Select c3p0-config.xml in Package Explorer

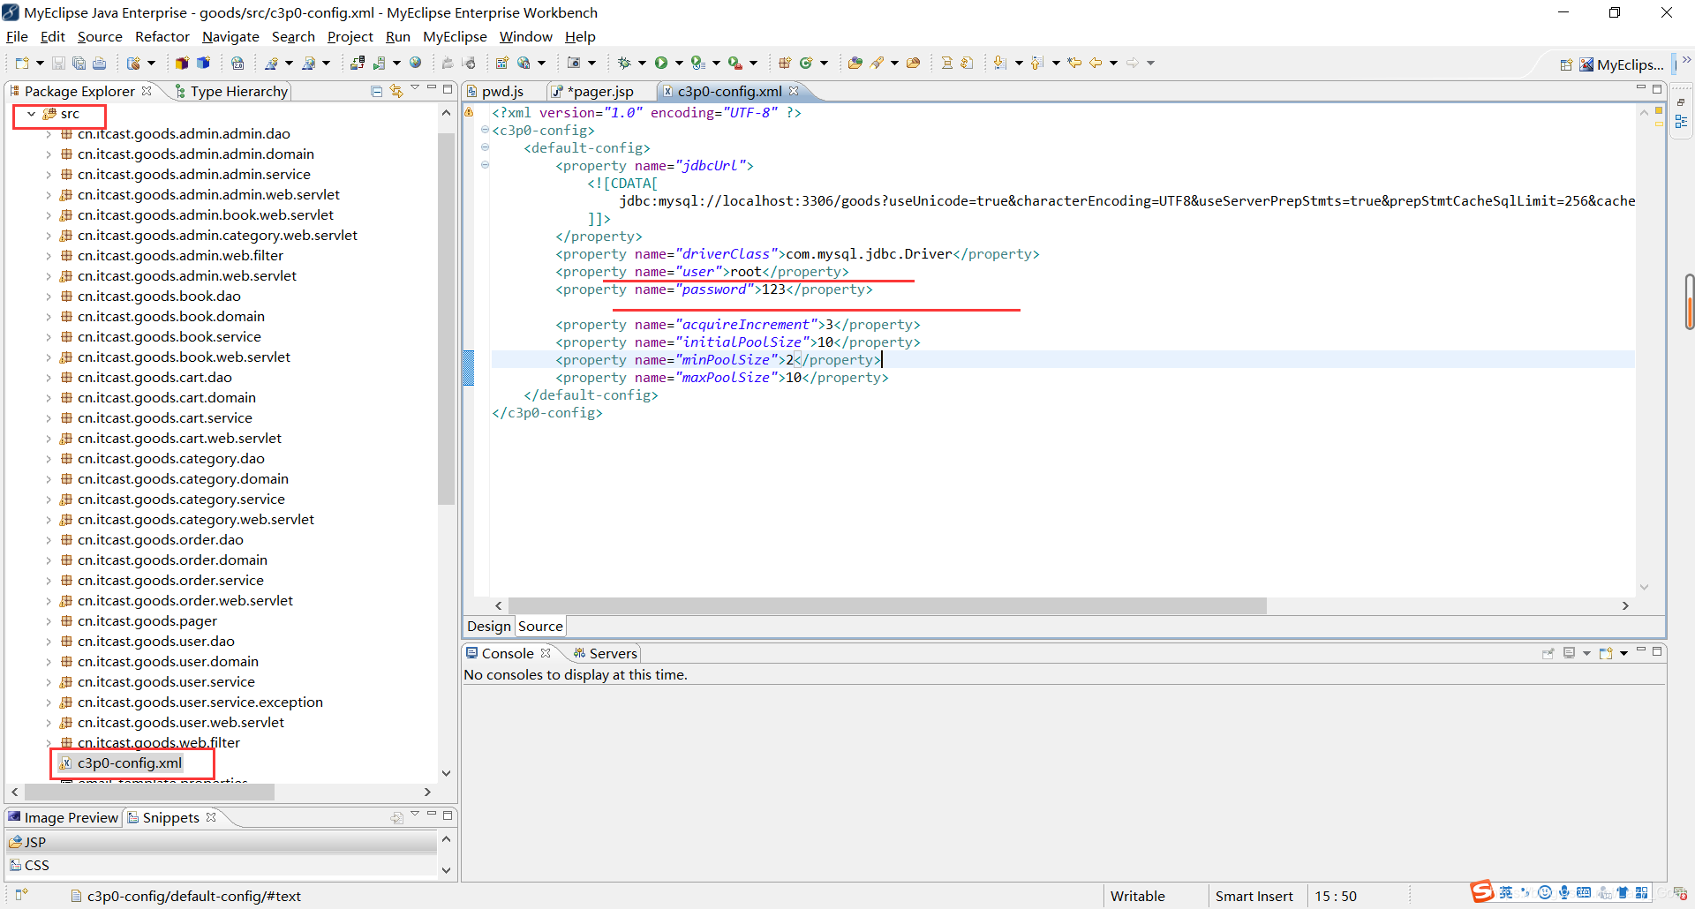tap(130, 763)
